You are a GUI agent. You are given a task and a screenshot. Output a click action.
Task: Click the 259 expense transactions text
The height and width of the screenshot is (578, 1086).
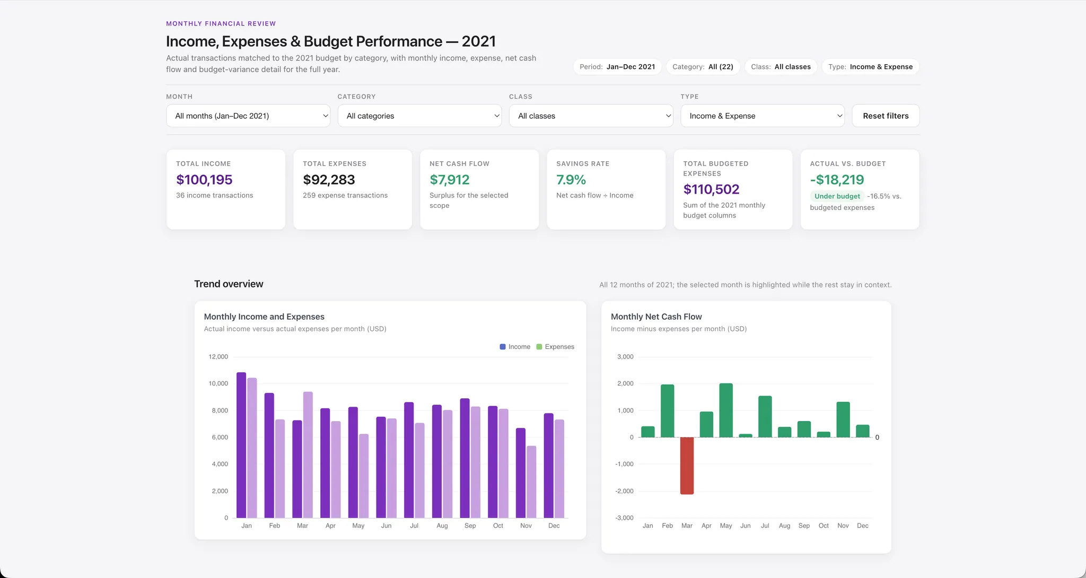pyautogui.click(x=345, y=195)
